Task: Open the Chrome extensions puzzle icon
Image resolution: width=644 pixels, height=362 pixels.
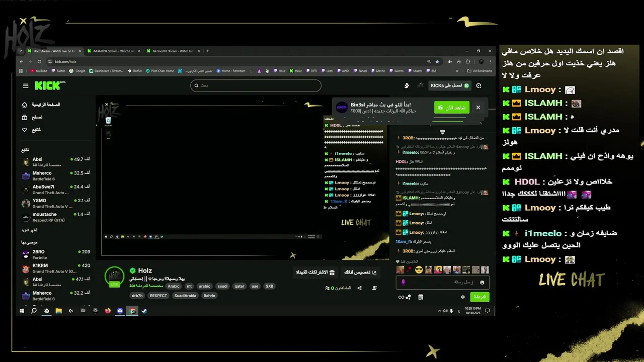Action: pos(467,61)
